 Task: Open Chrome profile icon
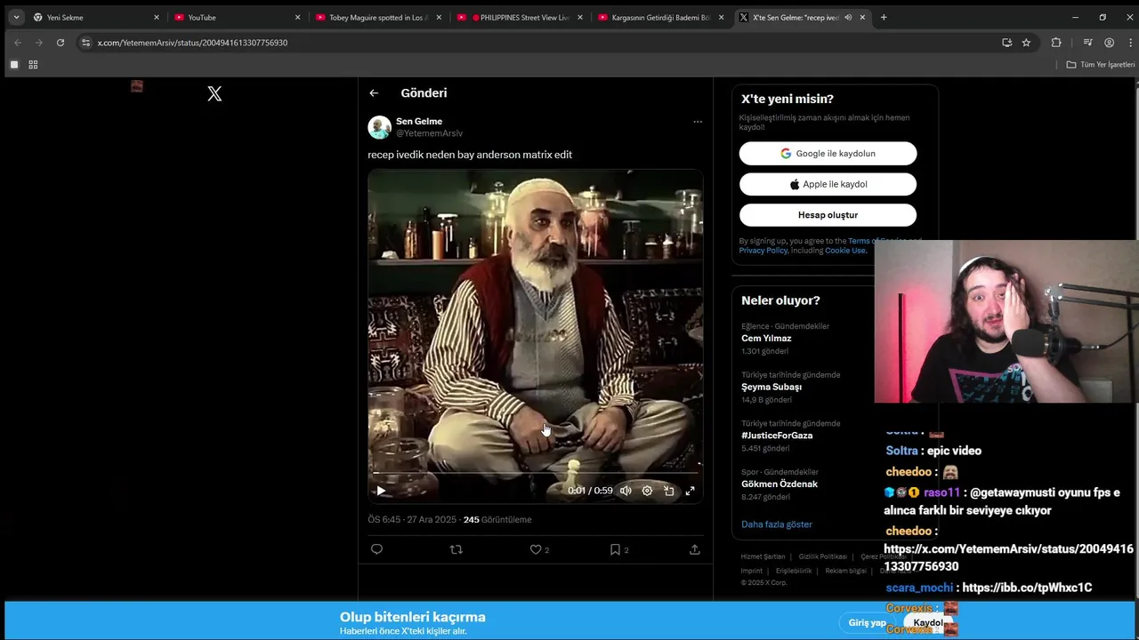1109,43
